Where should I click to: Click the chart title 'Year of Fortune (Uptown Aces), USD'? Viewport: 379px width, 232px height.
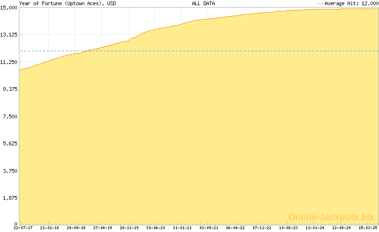(60, 3)
